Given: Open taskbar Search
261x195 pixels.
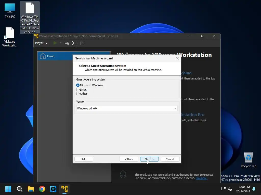Looking at the screenshot, I should pyautogui.click(x=19, y=189).
